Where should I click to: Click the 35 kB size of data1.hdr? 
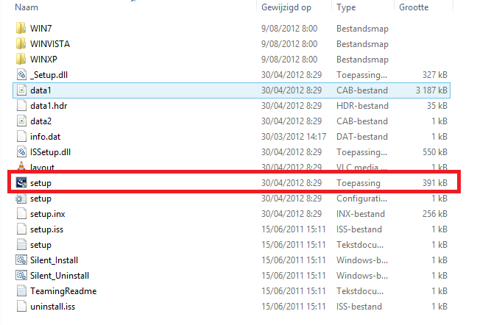coord(437,106)
